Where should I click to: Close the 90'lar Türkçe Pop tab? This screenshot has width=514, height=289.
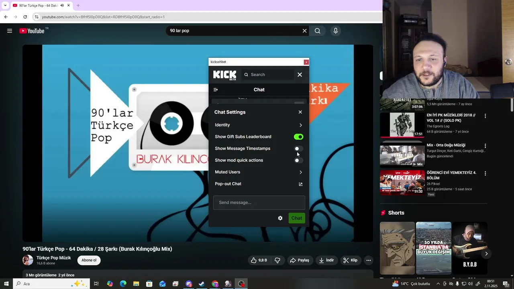[x=69, y=6]
